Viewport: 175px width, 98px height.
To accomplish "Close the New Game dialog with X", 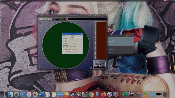I will (x=82, y=34).
